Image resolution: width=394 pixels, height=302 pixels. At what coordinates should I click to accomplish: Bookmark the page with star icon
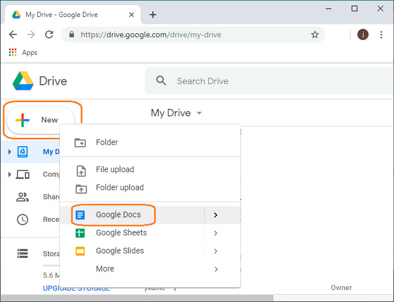click(x=315, y=34)
